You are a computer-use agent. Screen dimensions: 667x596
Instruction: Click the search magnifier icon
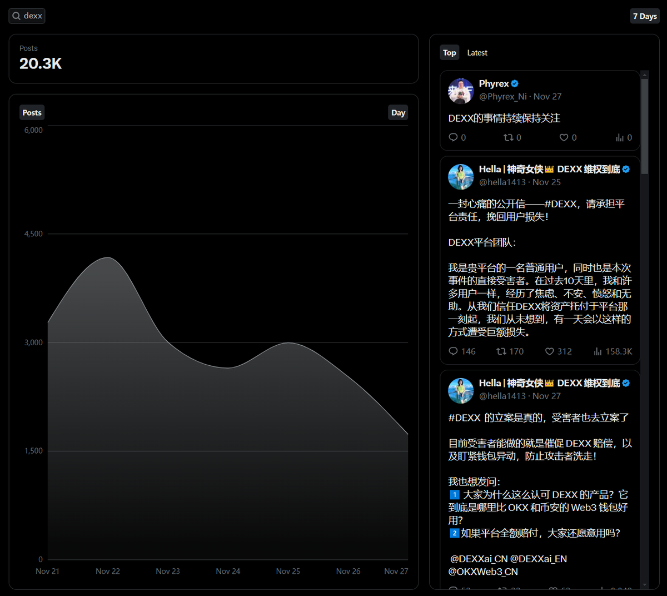pos(17,16)
